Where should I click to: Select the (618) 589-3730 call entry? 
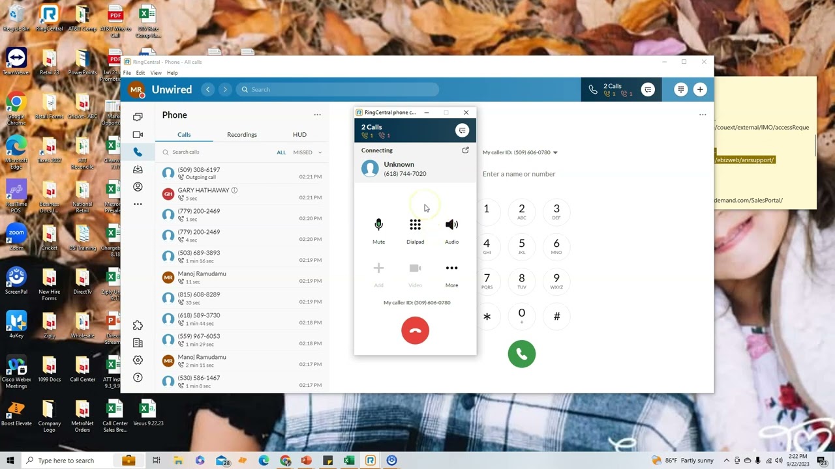tap(241, 319)
